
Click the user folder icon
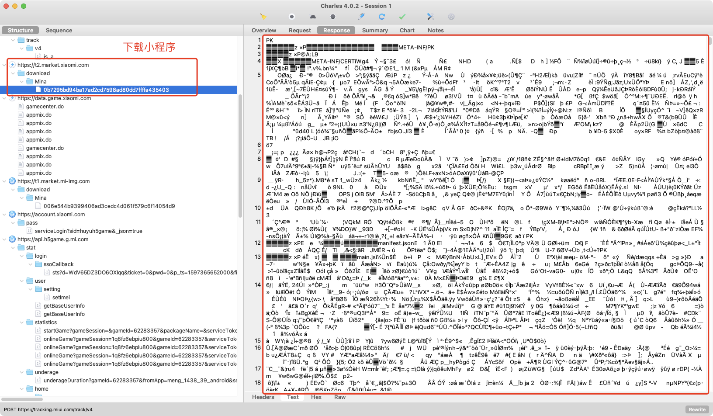click(30, 281)
